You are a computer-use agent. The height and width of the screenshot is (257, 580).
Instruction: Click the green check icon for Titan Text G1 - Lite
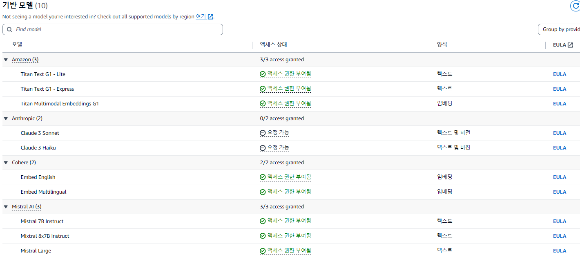tap(263, 74)
